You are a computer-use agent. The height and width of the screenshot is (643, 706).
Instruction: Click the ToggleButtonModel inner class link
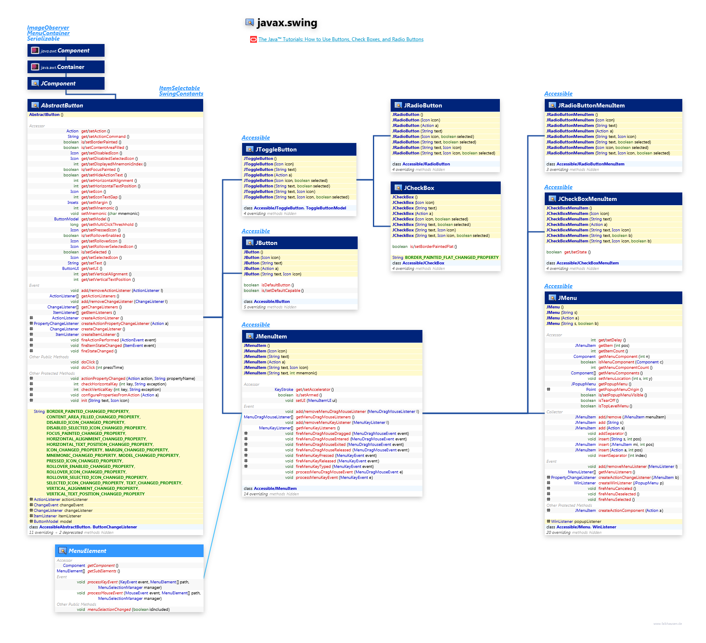[x=326, y=208]
